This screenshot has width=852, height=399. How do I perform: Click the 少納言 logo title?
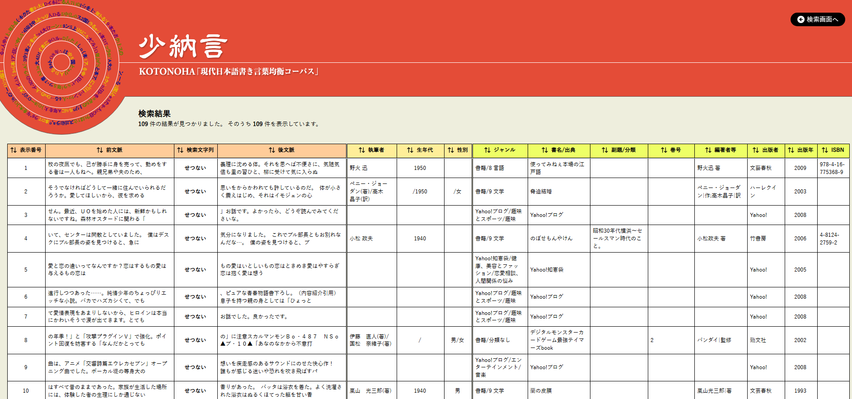183,47
